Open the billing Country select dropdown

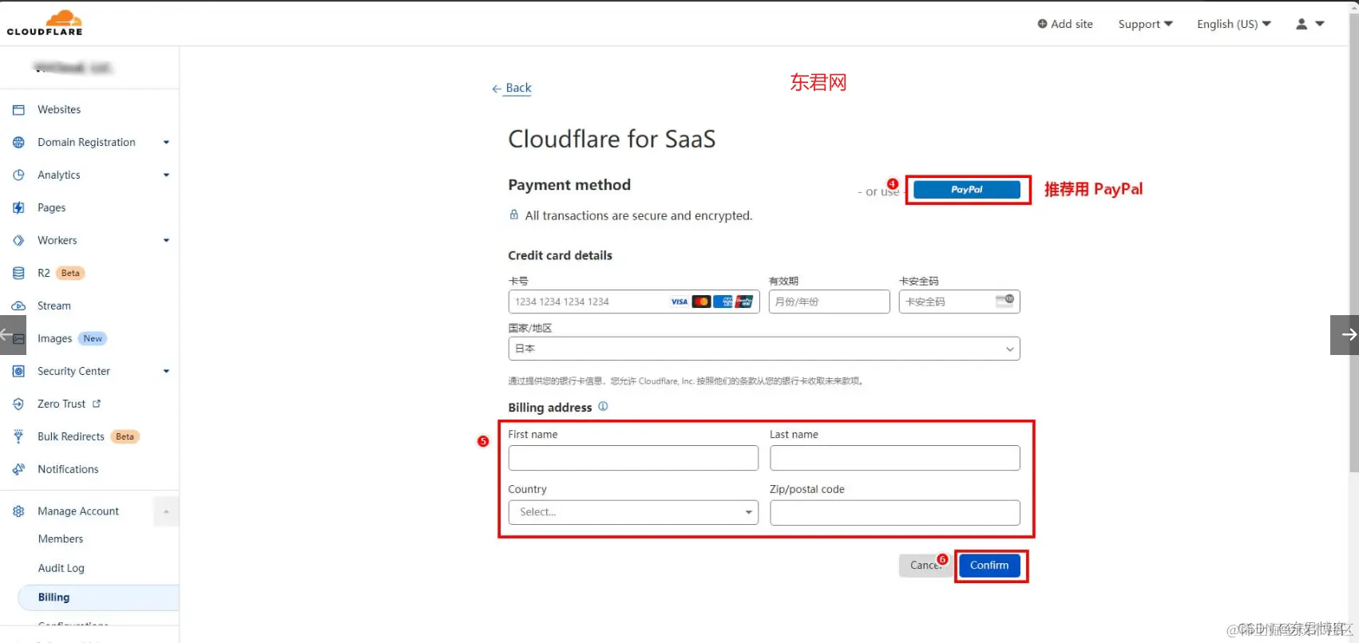click(x=633, y=512)
